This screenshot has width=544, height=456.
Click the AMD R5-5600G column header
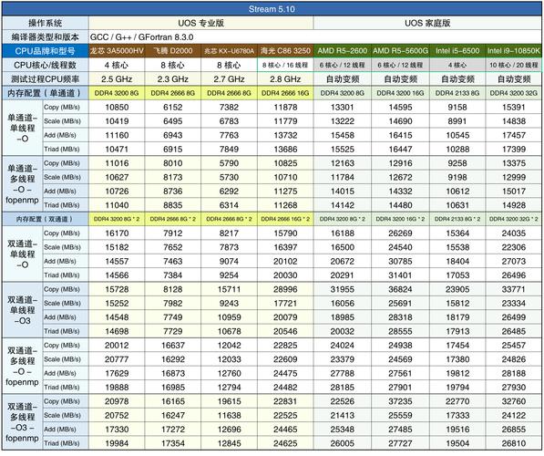400,51
